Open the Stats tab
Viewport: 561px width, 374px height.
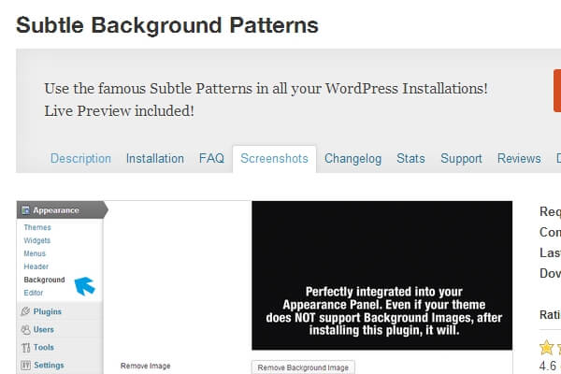point(410,159)
